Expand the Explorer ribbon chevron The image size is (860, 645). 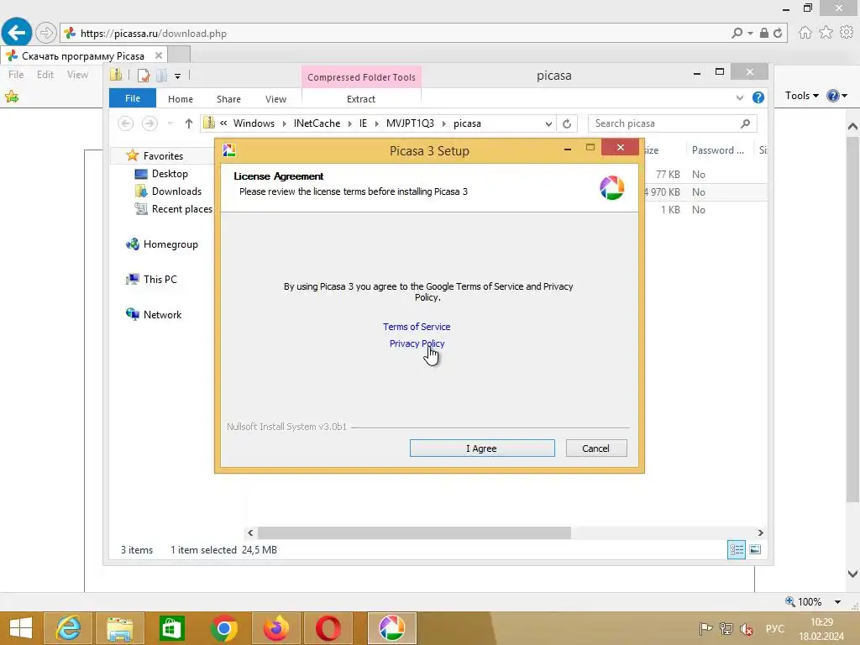tap(740, 97)
